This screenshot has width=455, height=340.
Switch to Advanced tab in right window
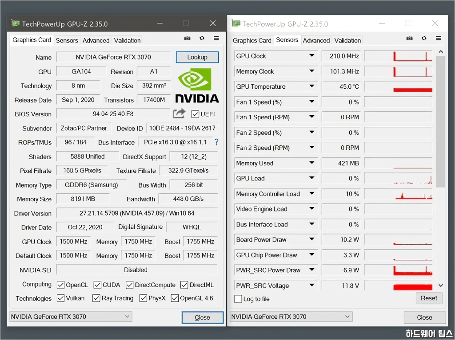pos(316,40)
